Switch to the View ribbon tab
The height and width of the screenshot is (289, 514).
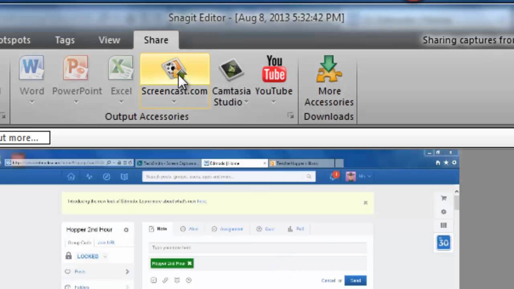click(109, 40)
